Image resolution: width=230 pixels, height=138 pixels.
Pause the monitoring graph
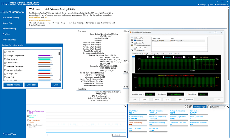click(x=48, y=135)
